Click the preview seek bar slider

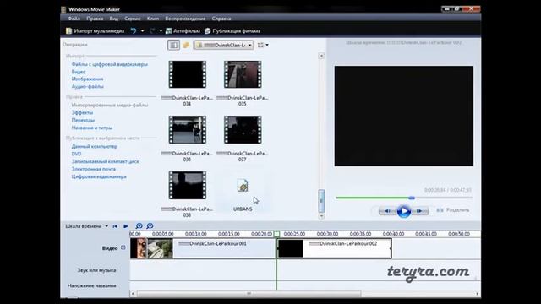(x=412, y=198)
